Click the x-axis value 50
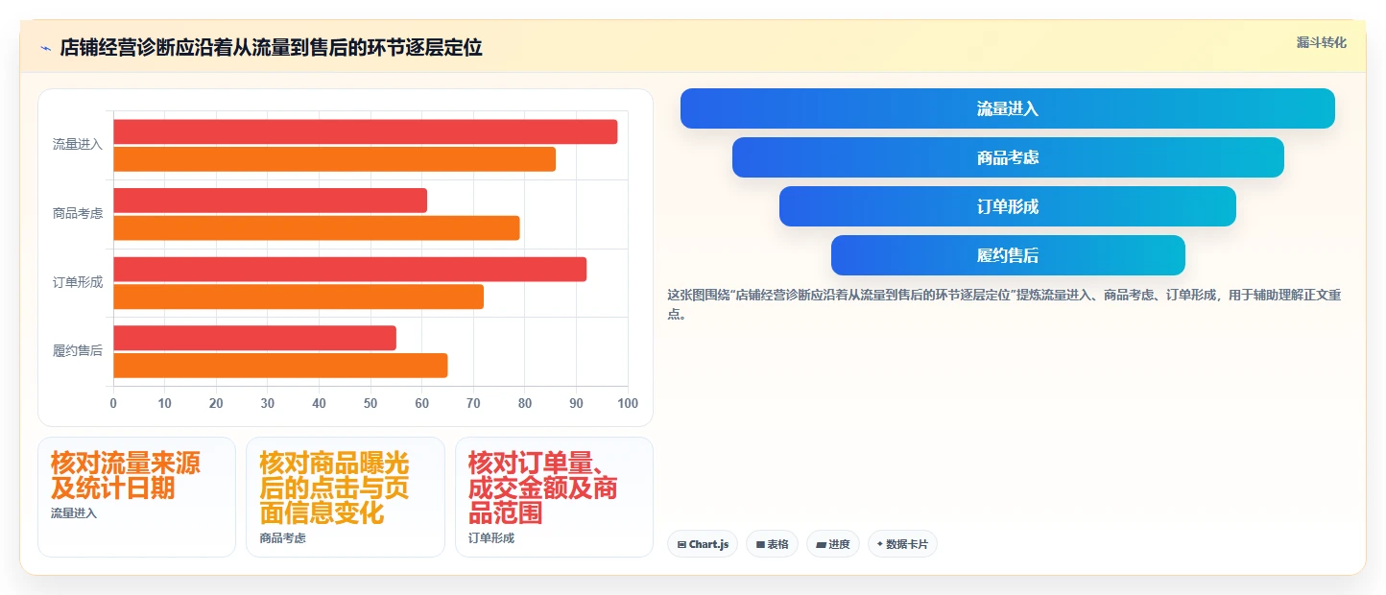 tap(370, 404)
